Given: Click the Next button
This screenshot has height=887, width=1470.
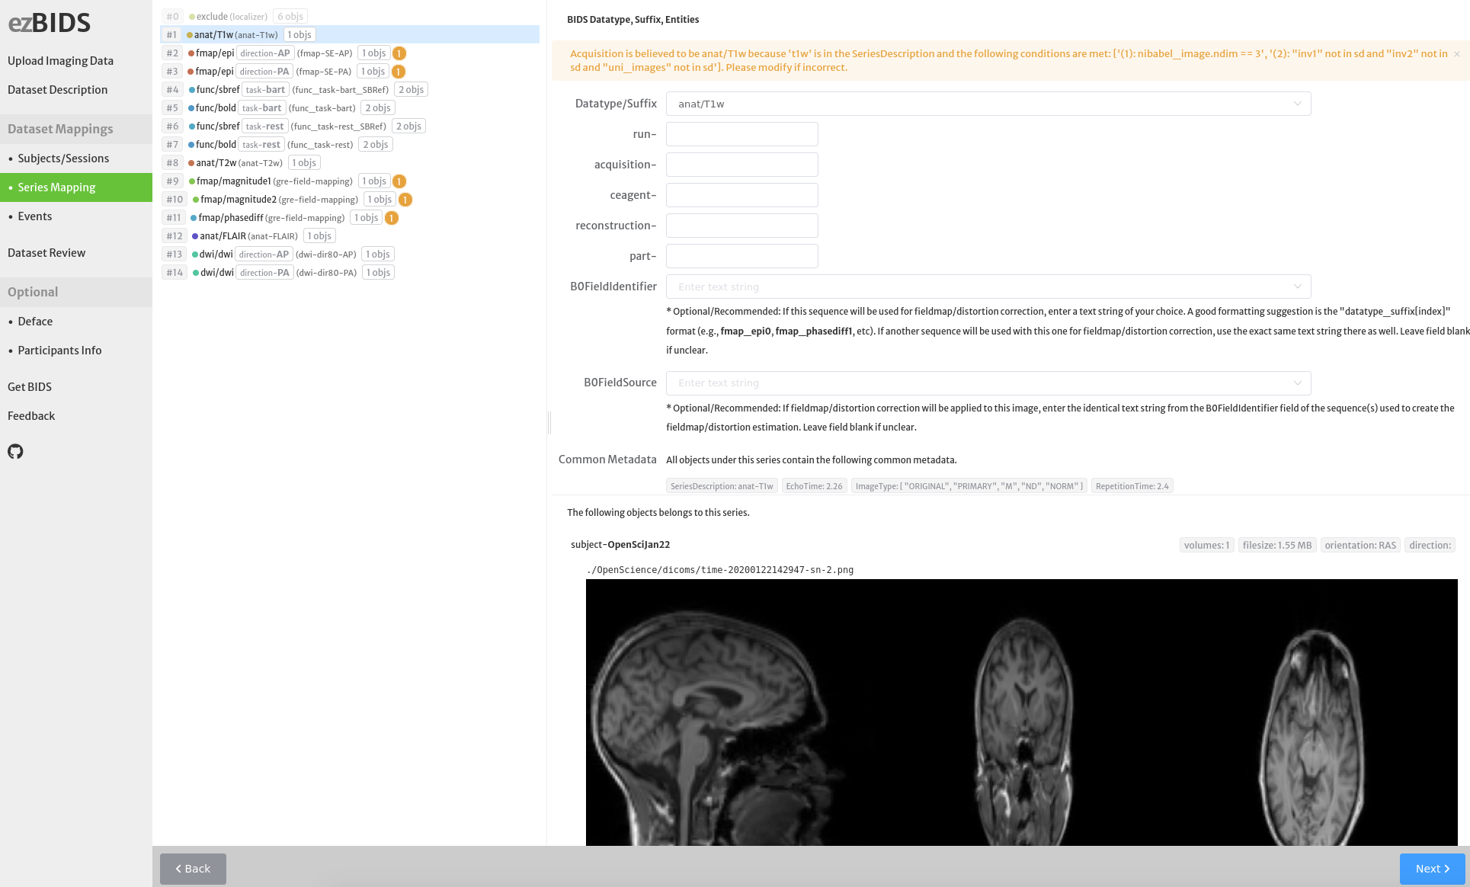Looking at the screenshot, I should click(x=1432, y=869).
